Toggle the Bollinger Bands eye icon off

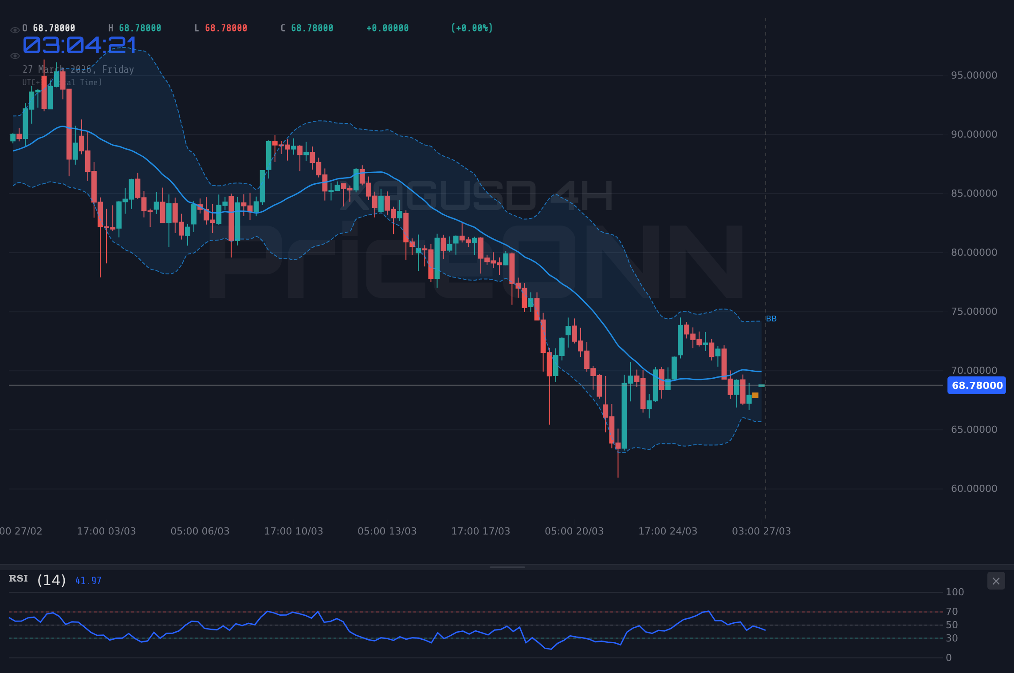pos(15,55)
